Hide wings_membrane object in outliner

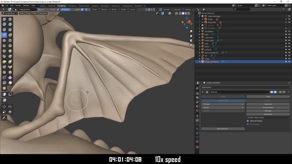pyautogui.click(x=289, y=62)
